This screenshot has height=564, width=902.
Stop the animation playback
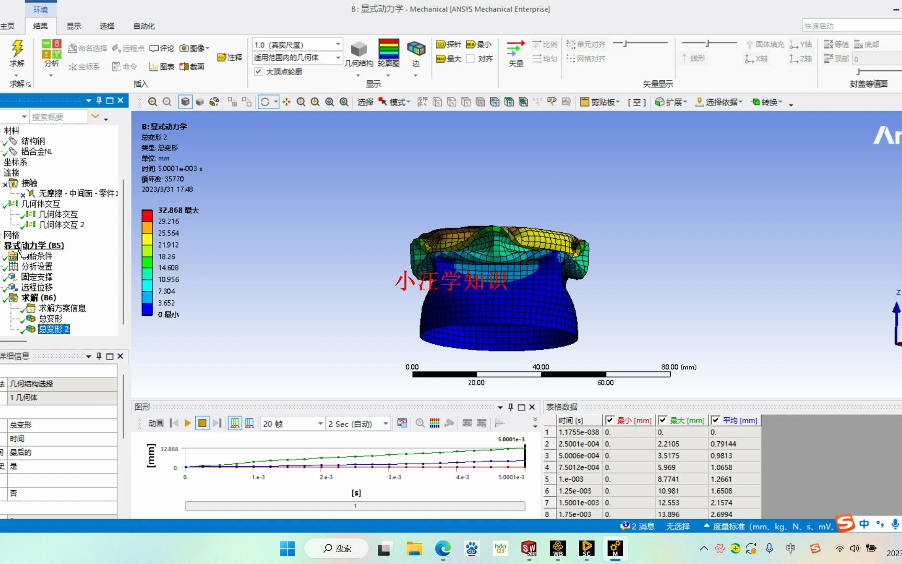tap(203, 423)
